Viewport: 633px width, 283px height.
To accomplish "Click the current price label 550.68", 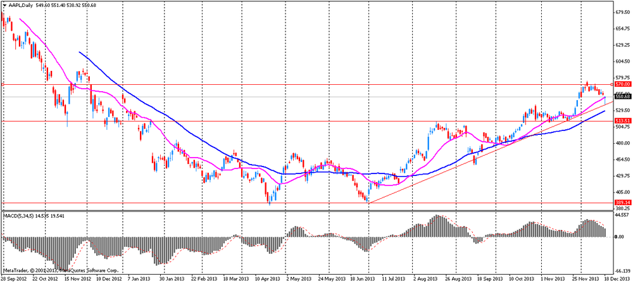I will 622,96.
